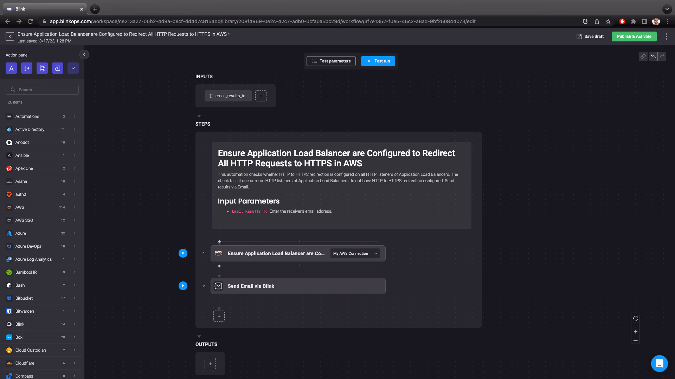Open the auth0 integration icon
The width and height of the screenshot is (675, 379).
[9, 194]
